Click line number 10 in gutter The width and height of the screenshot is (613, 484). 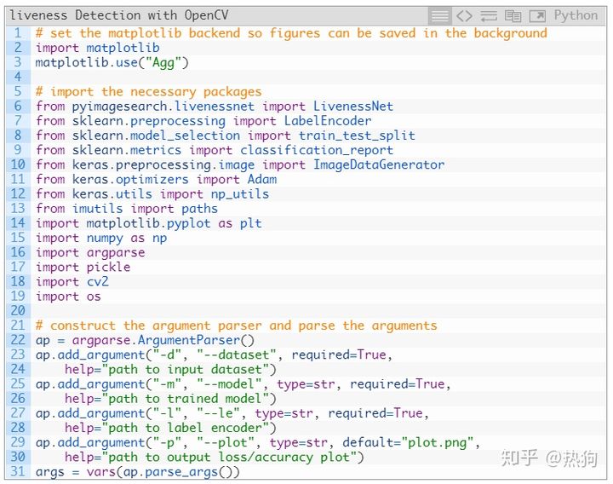pos(18,164)
